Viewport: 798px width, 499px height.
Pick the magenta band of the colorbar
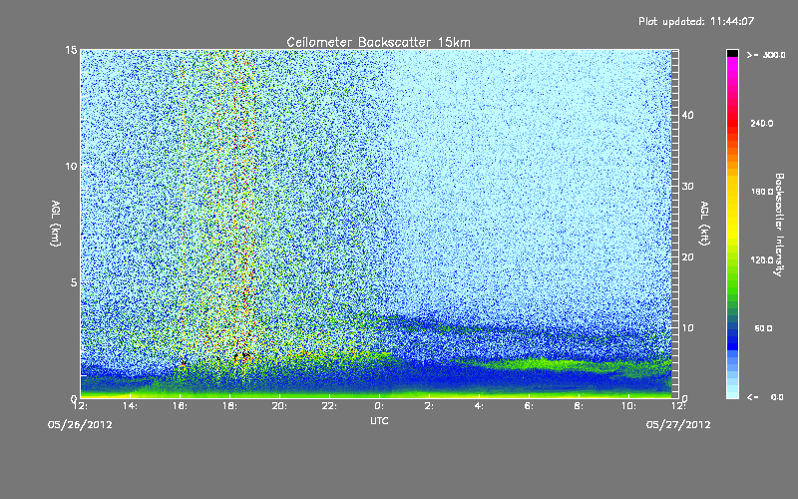(732, 65)
